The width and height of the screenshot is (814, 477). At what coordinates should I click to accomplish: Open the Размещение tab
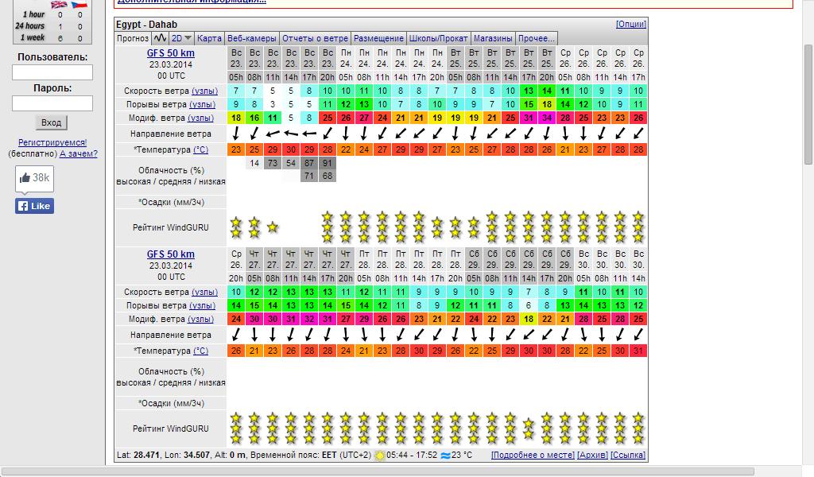pyautogui.click(x=378, y=38)
